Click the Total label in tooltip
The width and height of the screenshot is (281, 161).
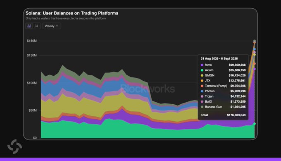pos(204,115)
